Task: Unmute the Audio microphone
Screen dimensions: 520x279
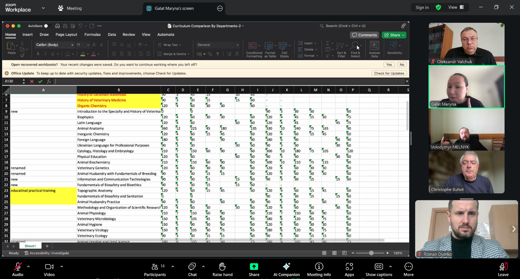Action: point(18,267)
